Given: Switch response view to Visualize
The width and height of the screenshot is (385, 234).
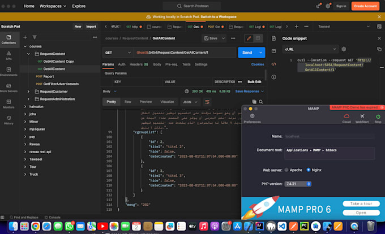Looking at the screenshot, I should coord(167,102).
